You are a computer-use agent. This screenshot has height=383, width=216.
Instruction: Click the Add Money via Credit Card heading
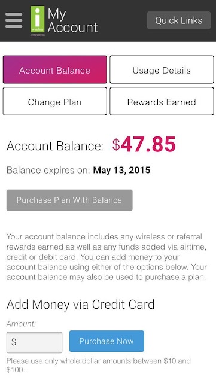(x=80, y=305)
